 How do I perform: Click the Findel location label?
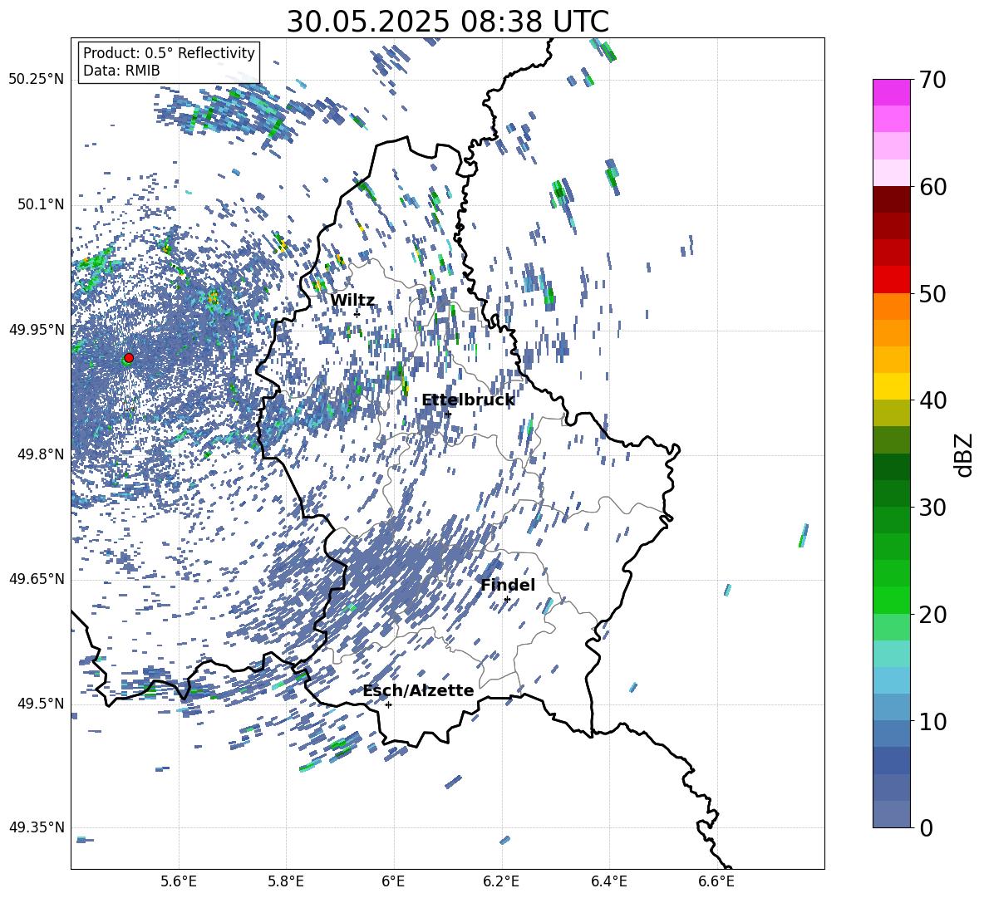coord(508,585)
